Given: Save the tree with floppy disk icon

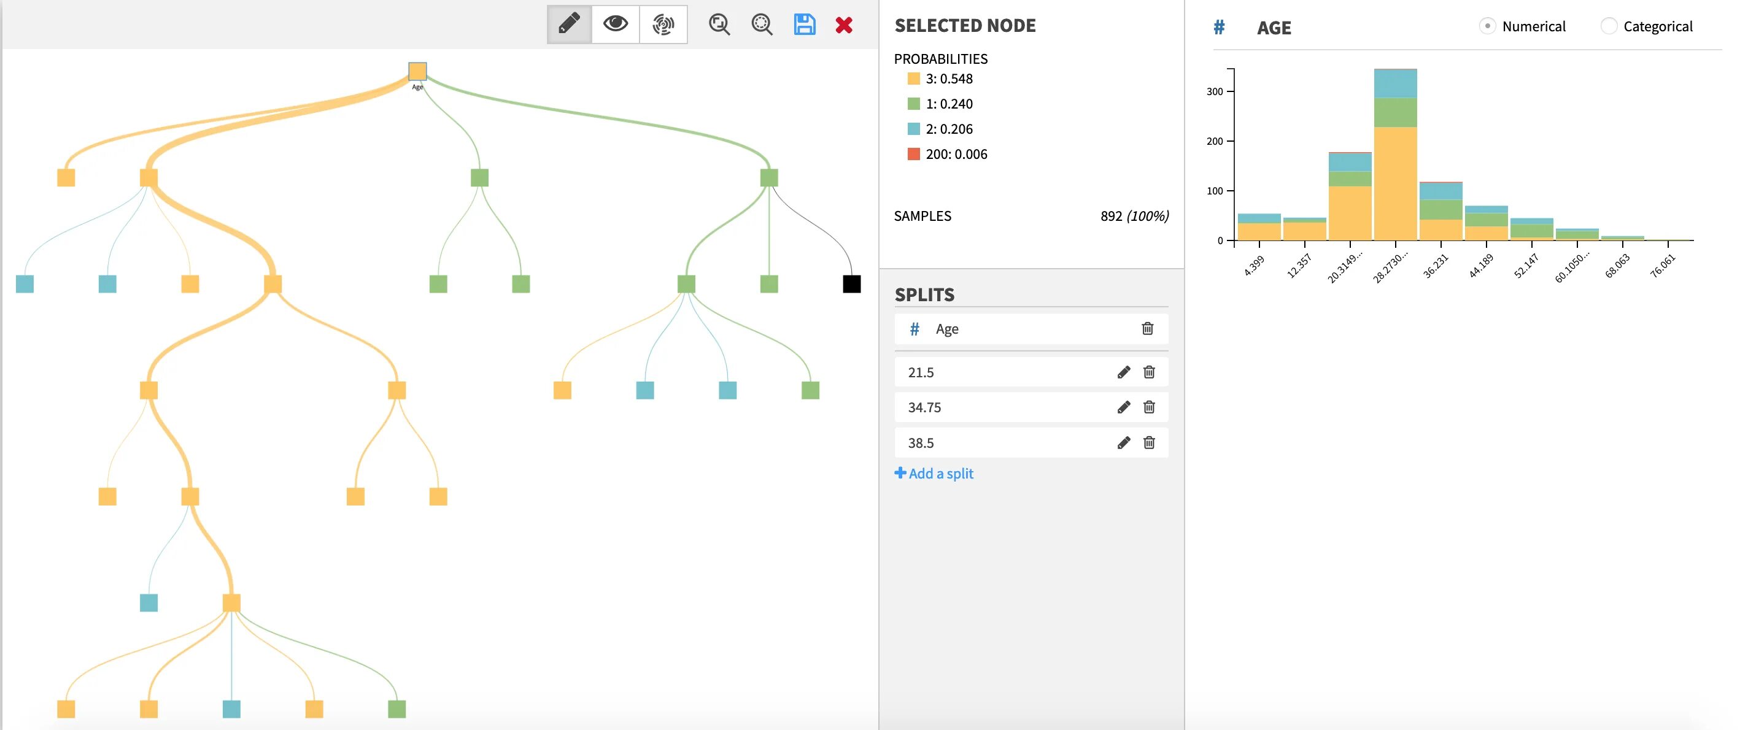Looking at the screenshot, I should (x=804, y=25).
